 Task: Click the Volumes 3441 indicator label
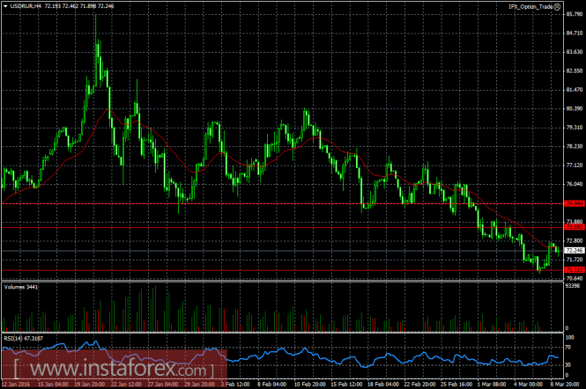pos(21,287)
